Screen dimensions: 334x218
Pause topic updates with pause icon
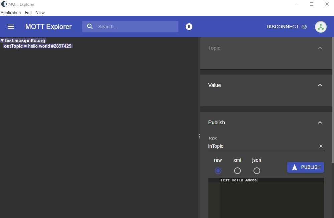coord(189,27)
